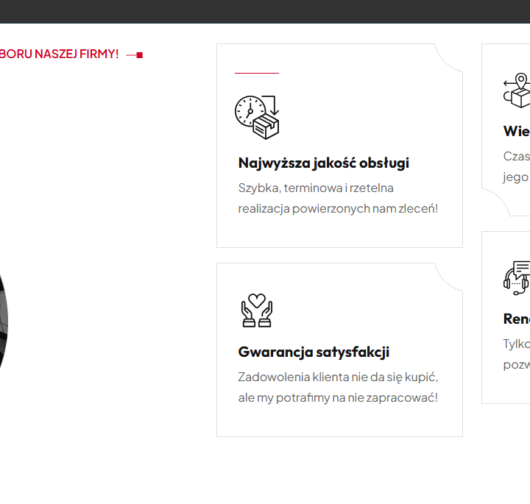Click the curved corner notch of the first card
Image resolution: width=530 pixels, height=504 pixels.
tap(449, 57)
